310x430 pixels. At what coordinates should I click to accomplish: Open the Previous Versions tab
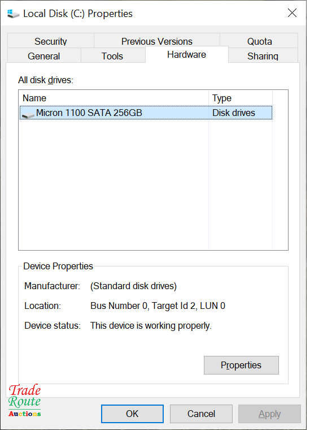[157, 41]
